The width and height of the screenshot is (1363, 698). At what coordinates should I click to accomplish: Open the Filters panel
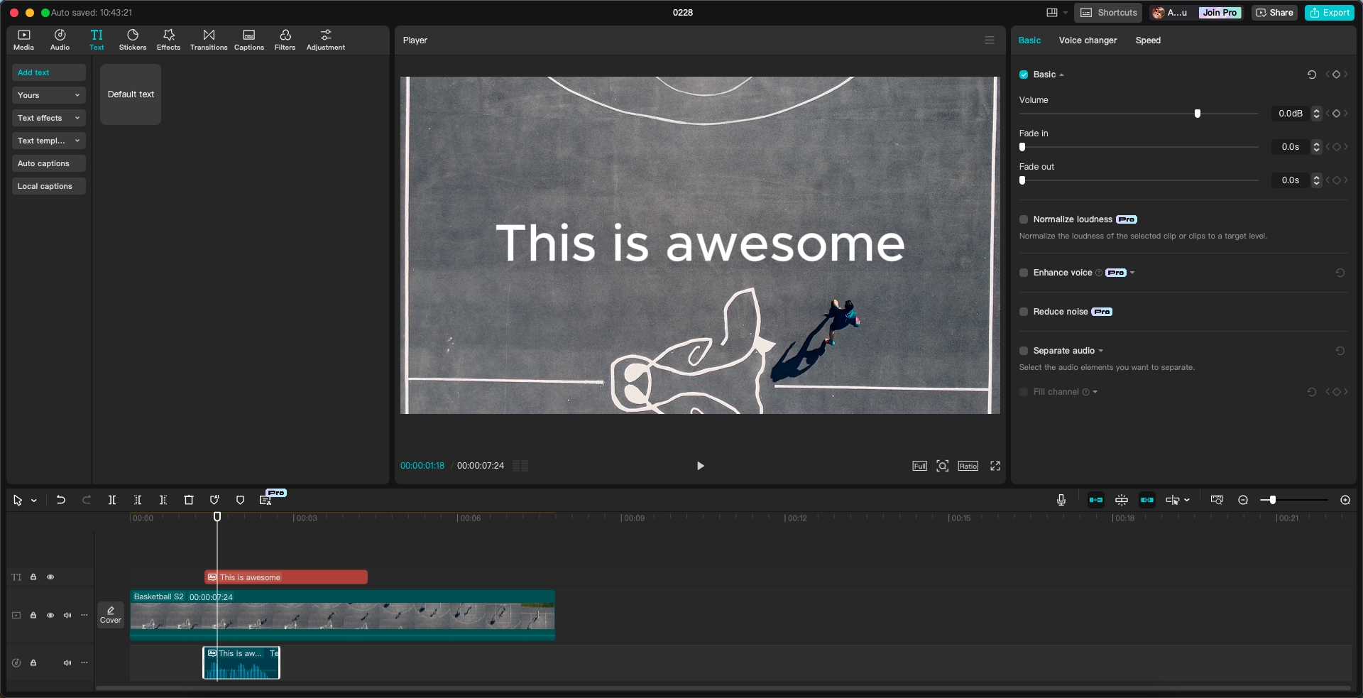point(285,40)
